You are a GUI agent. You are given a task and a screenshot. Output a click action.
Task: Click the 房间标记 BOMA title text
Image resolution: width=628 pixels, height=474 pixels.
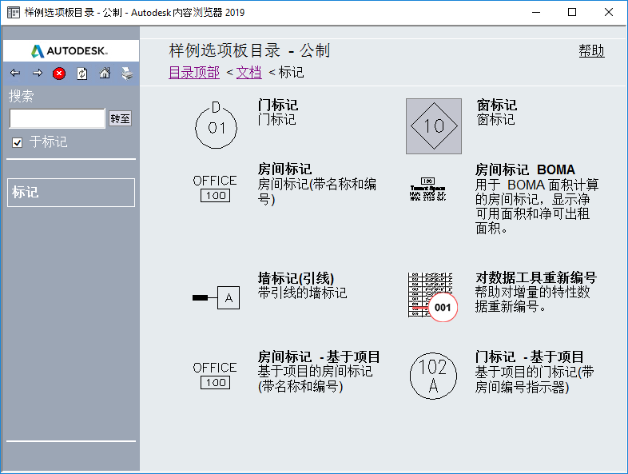coord(525,170)
